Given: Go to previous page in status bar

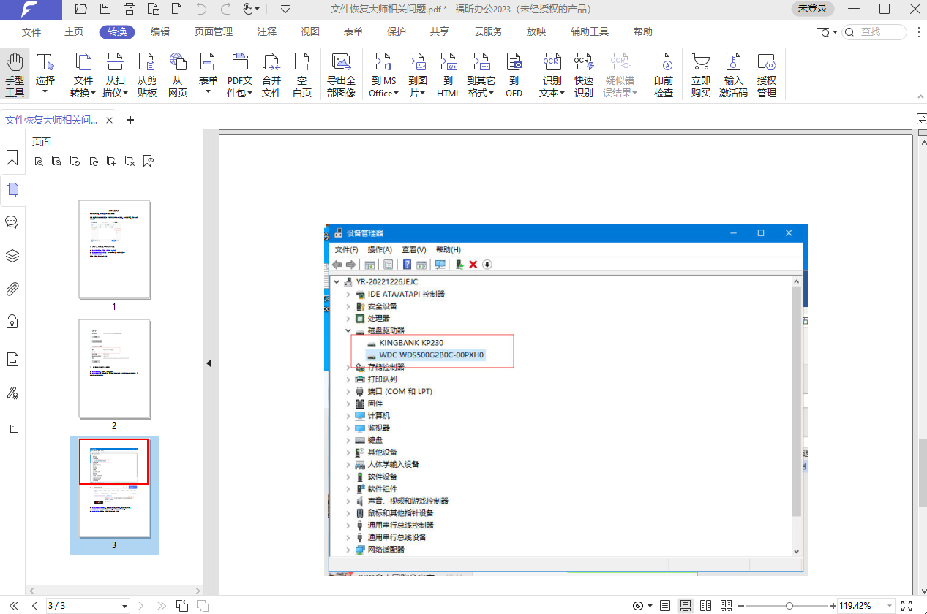Looking at the screenshot, I should (34, 606).
